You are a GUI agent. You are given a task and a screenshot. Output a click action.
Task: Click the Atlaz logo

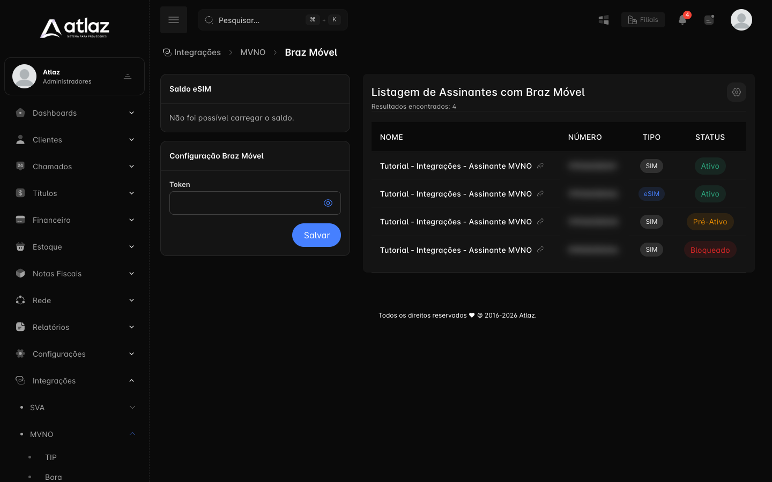click(75, 28)
